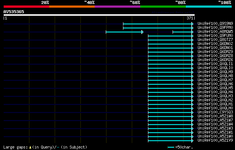Pick the UniRef100_Q0QLH8 entry
Image resolution: width=235 pixels, height=150 pixels.
coord(215,76)
